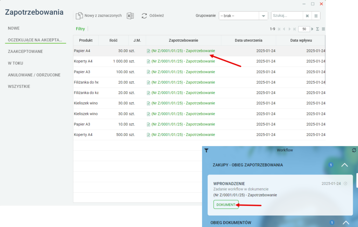This screenshot has width=358, height=227.
Task: Go to first page of results
Action: click(279, 29)
